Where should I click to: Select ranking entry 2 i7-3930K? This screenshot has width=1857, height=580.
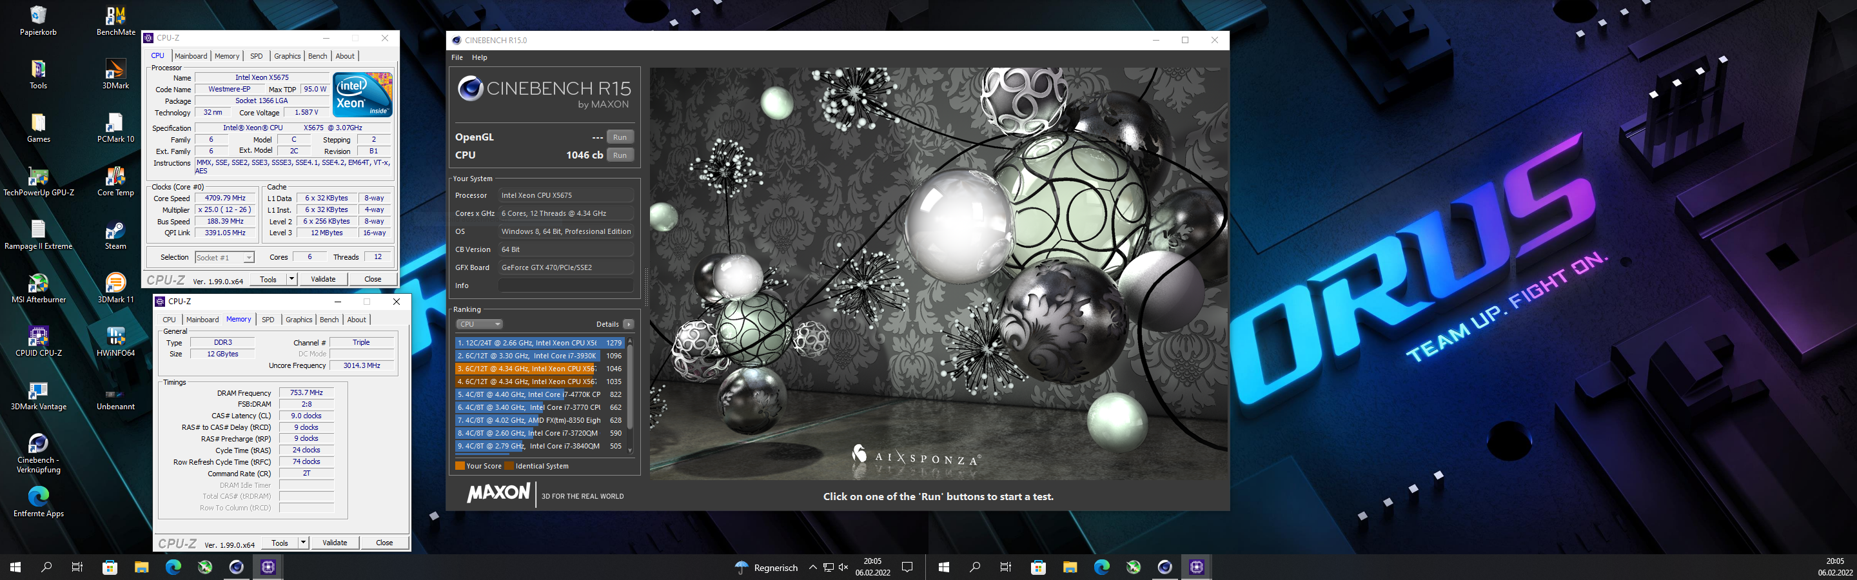click(x=539, y=356)
